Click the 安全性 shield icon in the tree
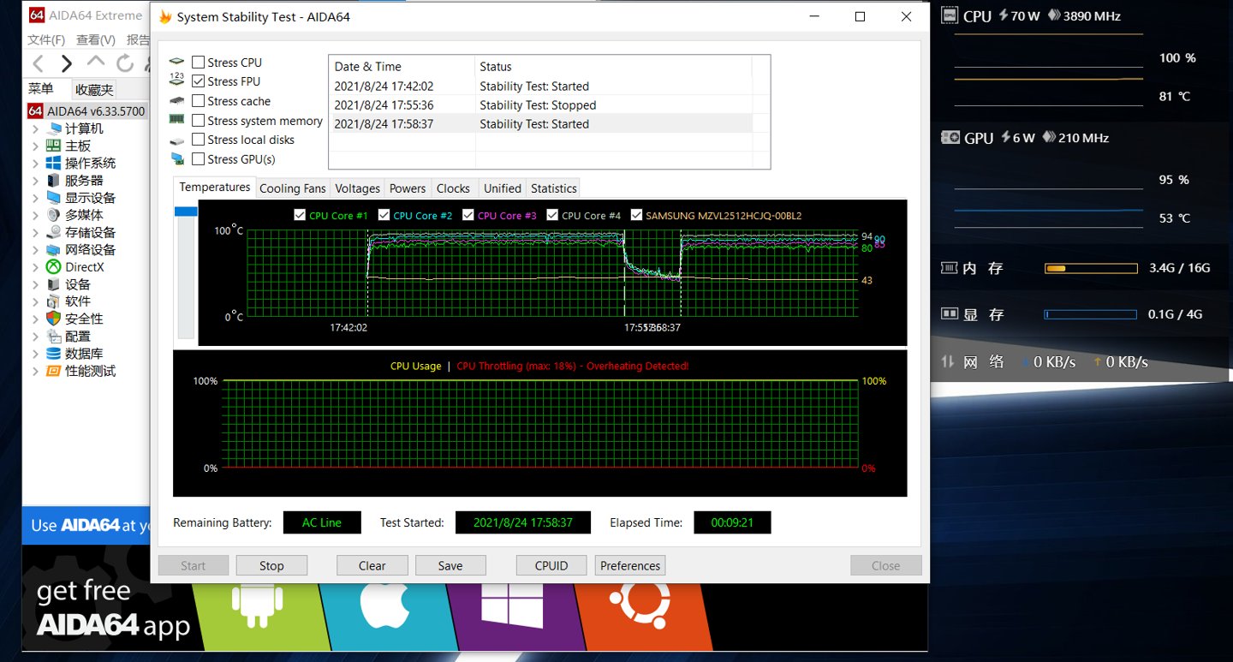Viewport: 1233px width, 662px height. (x=54, y=319)
